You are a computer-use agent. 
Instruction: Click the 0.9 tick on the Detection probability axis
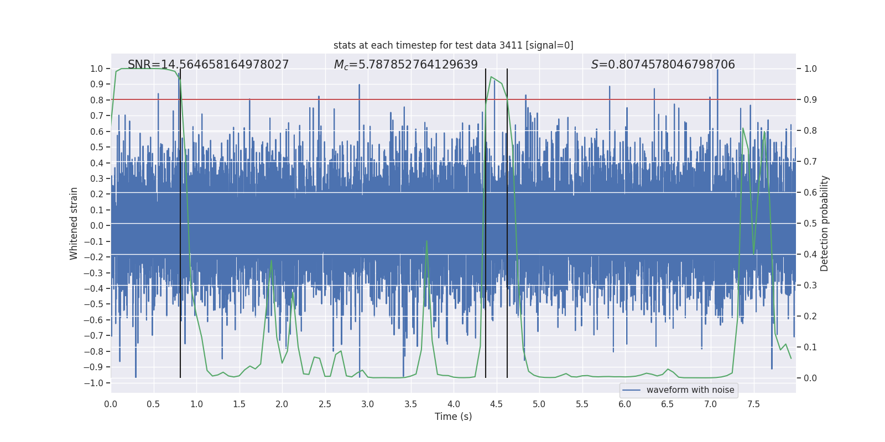(x=810, y=99)
